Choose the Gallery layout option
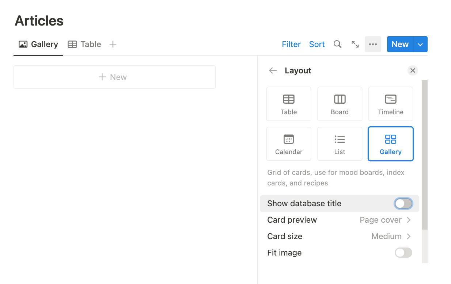The width and height of the screenshot is (451, 284). click(x=391, y=144)
